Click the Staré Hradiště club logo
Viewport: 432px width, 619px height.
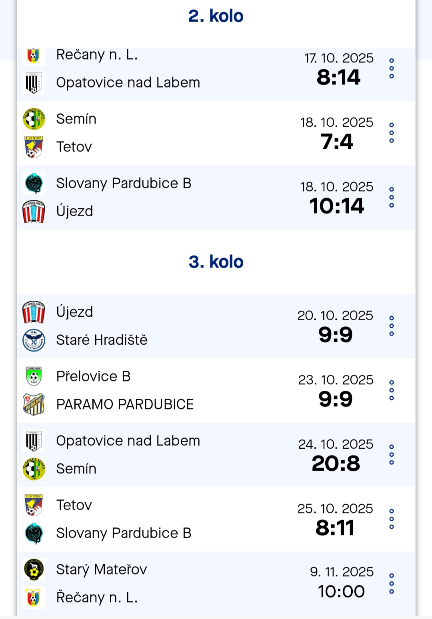click(34, 340)
